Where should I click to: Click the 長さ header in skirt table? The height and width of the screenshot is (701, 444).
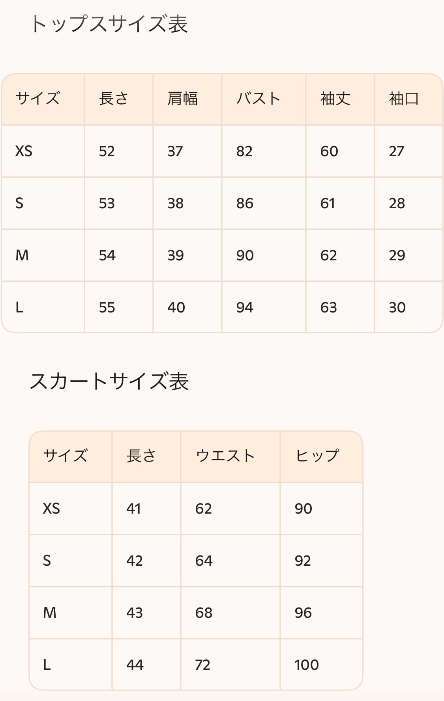pyautogui.click(x=141, y=456)
